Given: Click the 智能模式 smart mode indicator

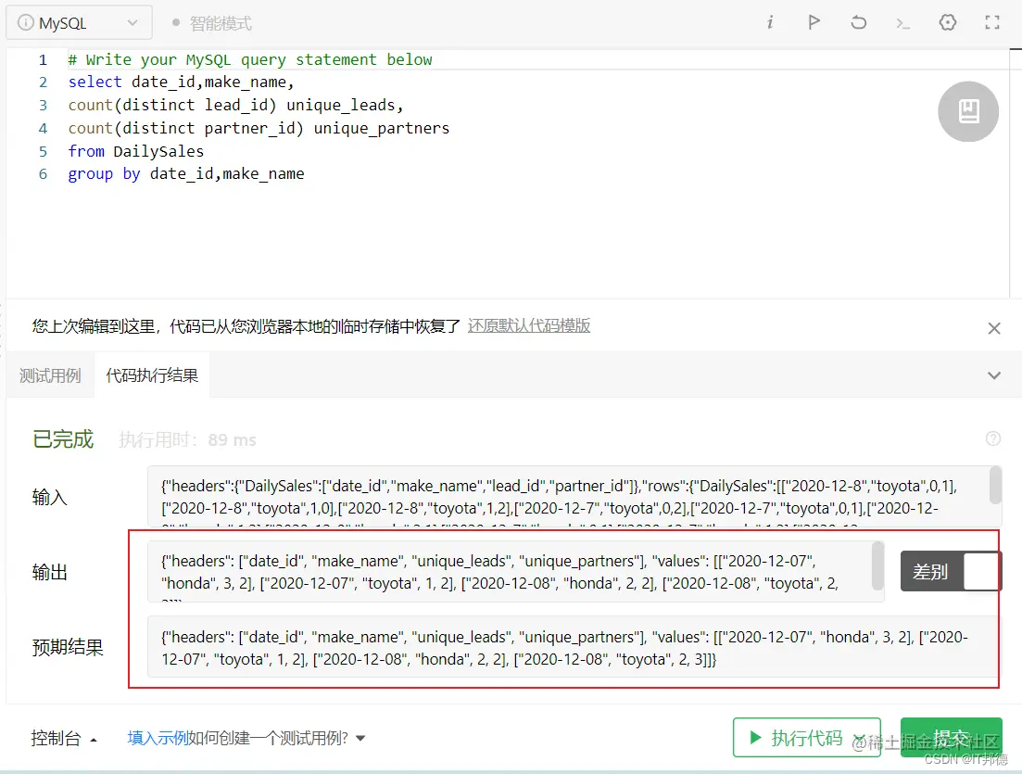Looking at the screenshot, I should pos(212,23).
